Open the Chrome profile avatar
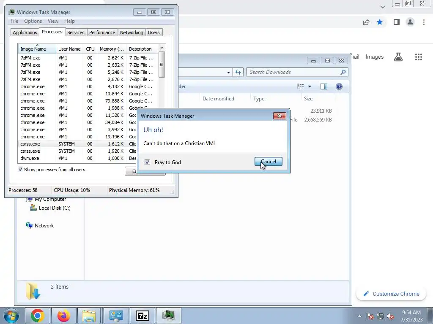 [x=410, y=22]
